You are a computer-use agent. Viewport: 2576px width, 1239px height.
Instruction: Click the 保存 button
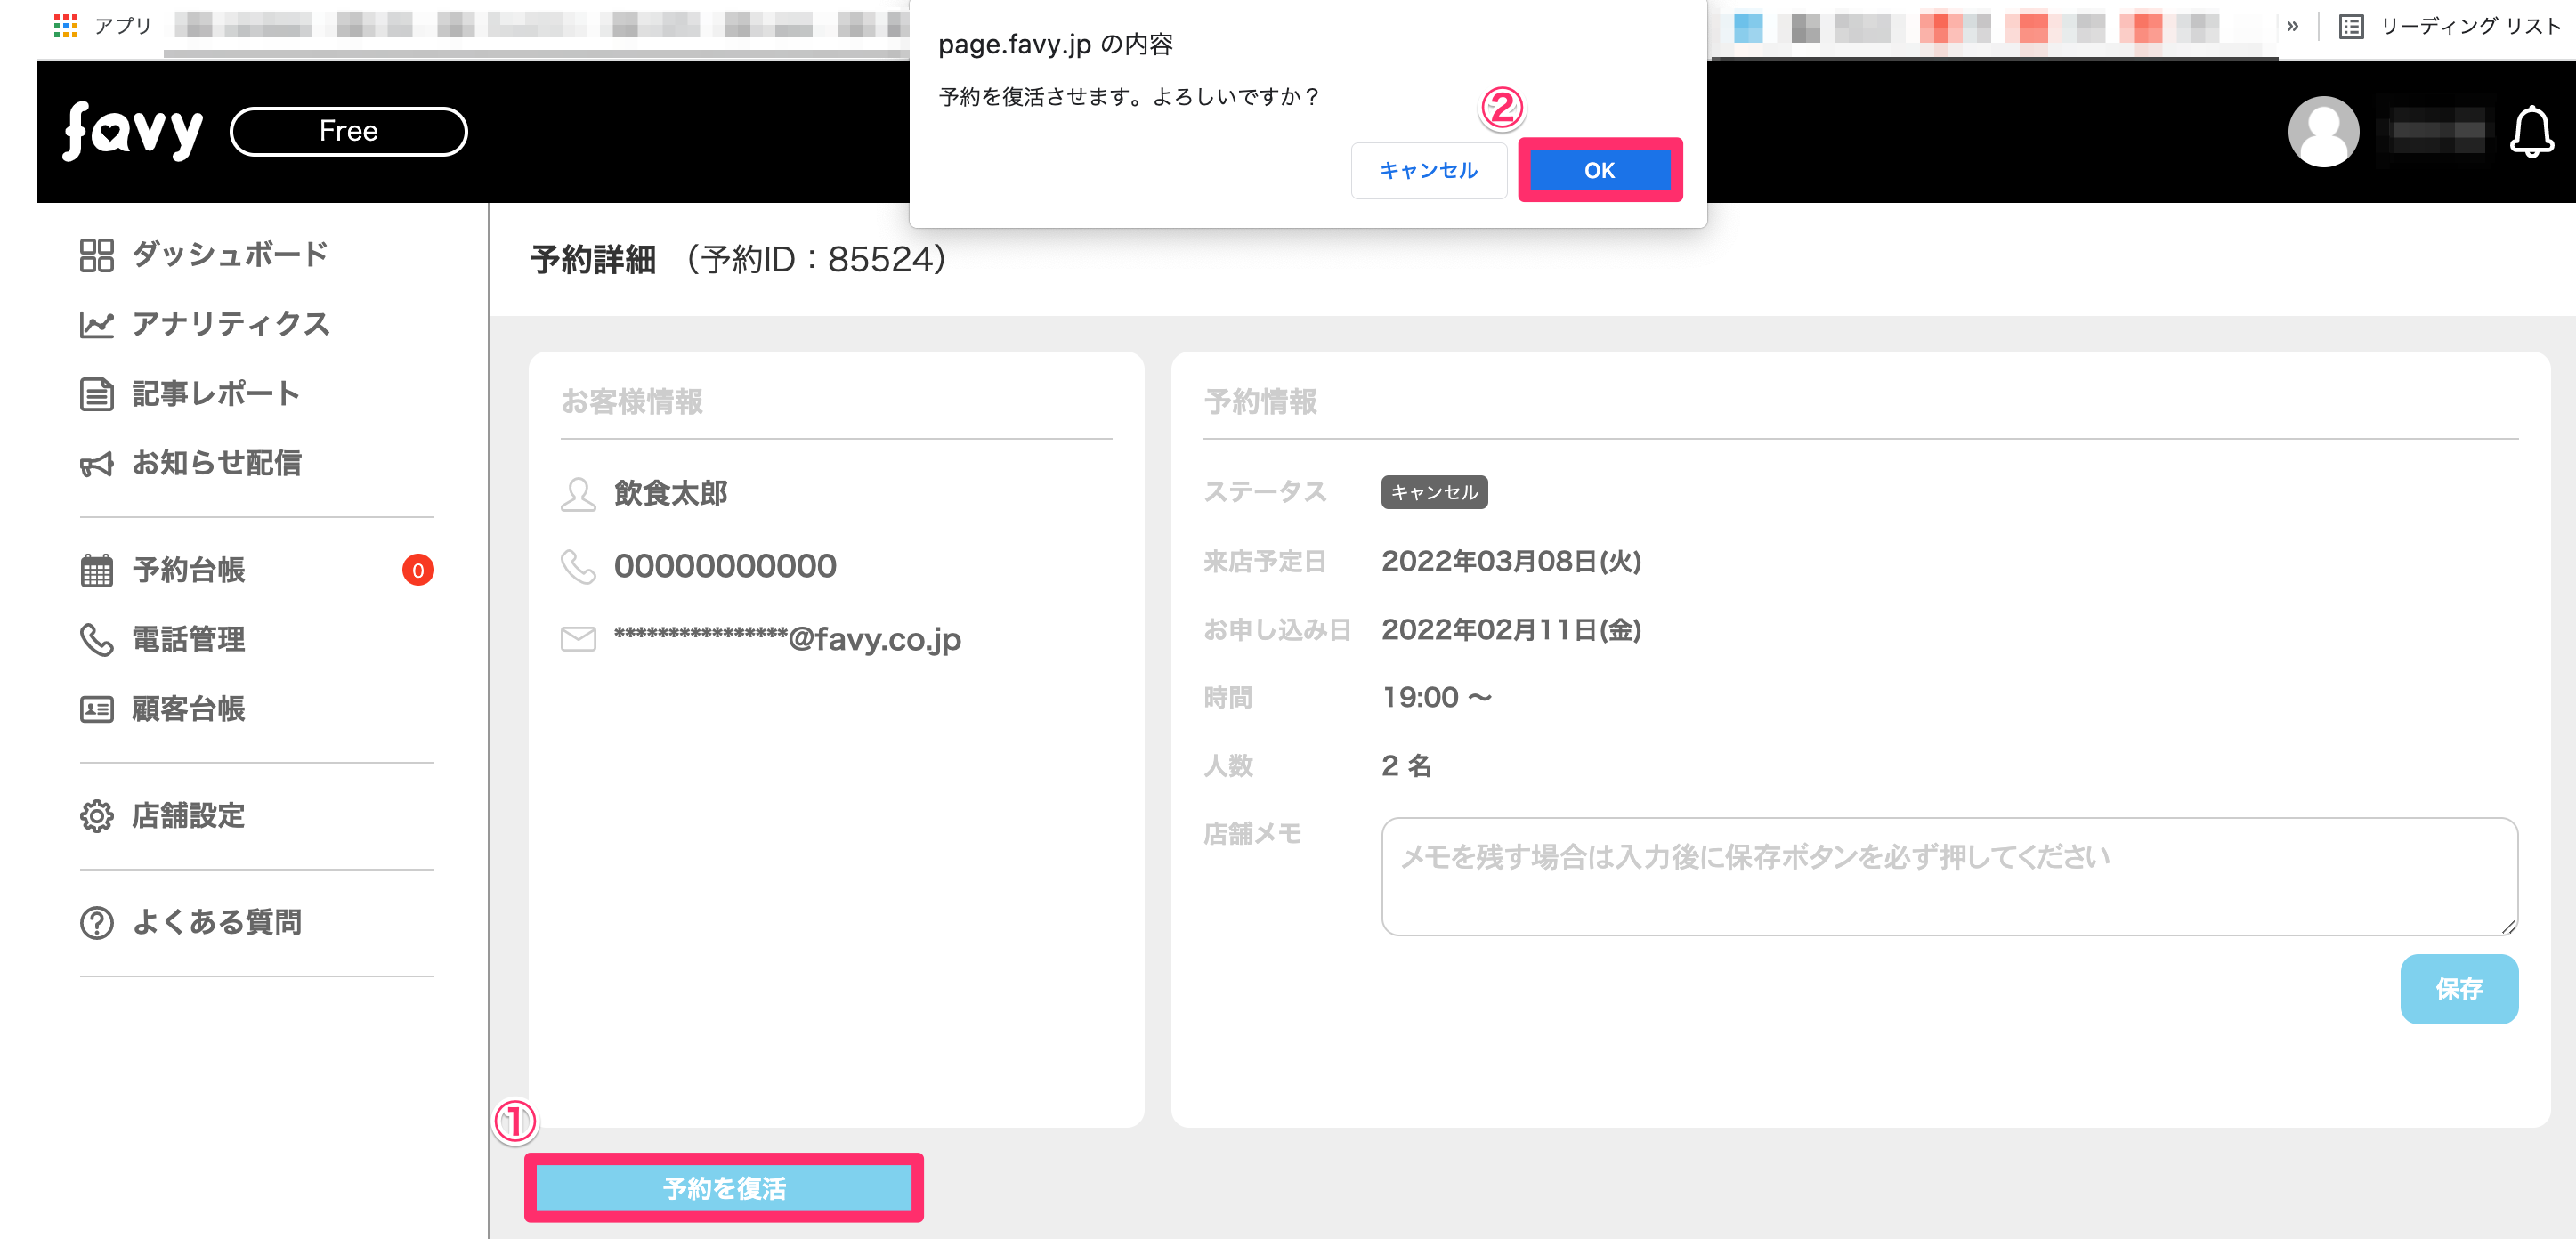click(2458, 989)
